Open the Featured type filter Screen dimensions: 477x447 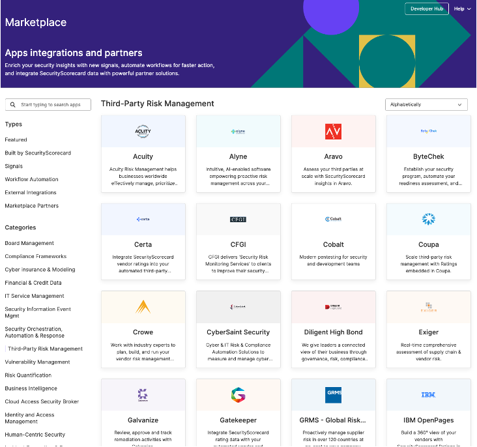(16, 139)
